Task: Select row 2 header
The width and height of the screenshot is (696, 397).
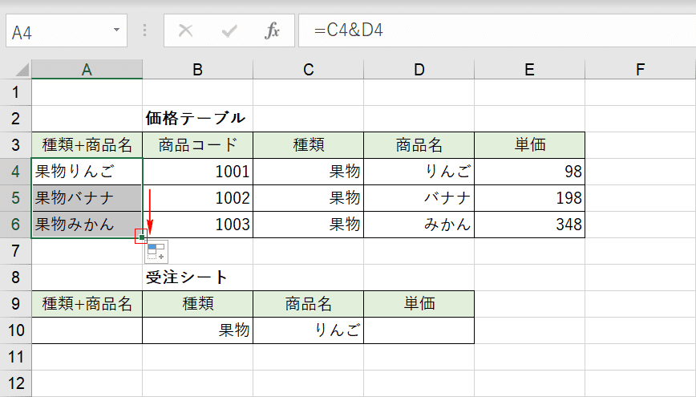Action: [x=15, y=119]
